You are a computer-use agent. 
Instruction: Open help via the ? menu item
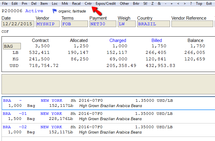(x=191, y=3)
